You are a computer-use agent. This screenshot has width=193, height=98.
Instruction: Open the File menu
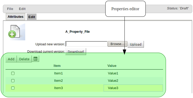coord(10,9)
